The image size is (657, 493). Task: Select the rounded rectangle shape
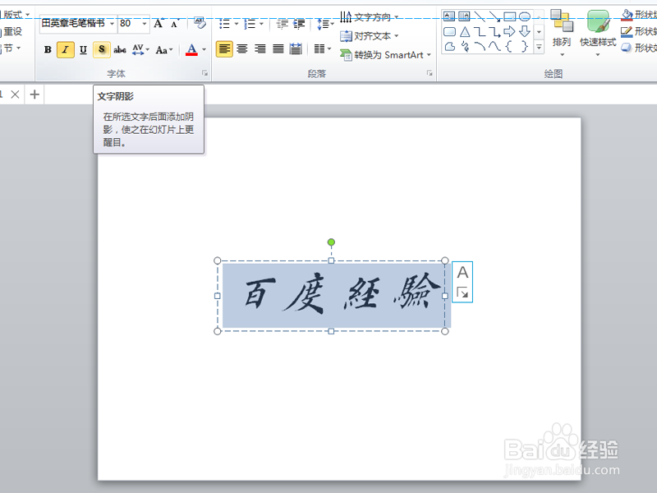tap(449, 32)
